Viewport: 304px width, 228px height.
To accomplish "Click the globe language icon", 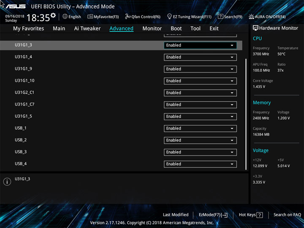I will 65,16.
